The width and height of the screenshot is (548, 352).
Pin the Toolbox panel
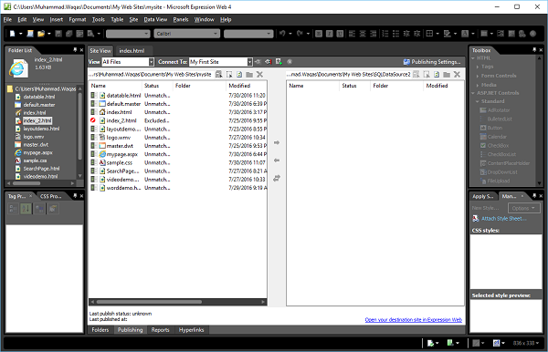tap(534, 50)
